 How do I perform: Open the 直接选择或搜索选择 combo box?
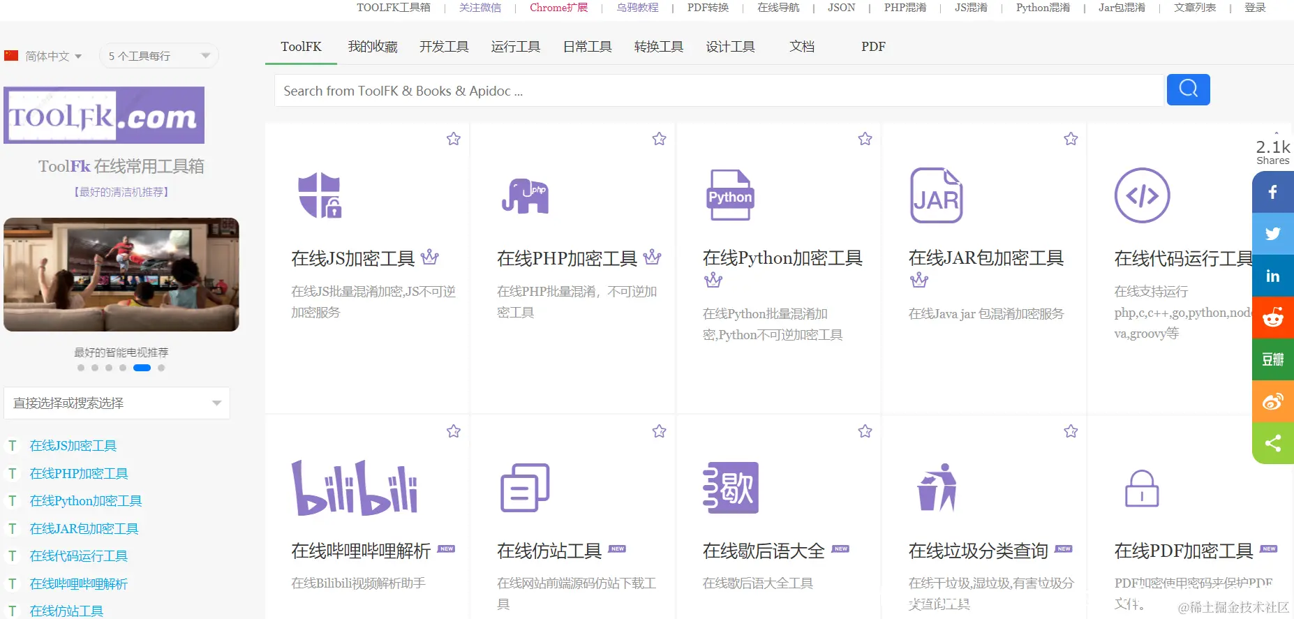tap(117, 403)
